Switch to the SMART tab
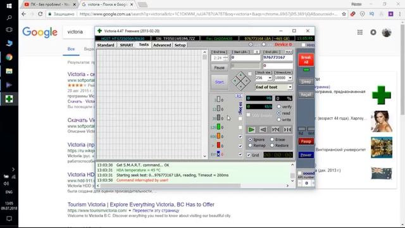 127,45
